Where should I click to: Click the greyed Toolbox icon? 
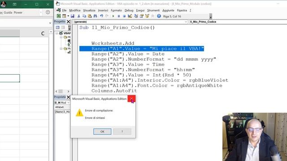[152, 16]
